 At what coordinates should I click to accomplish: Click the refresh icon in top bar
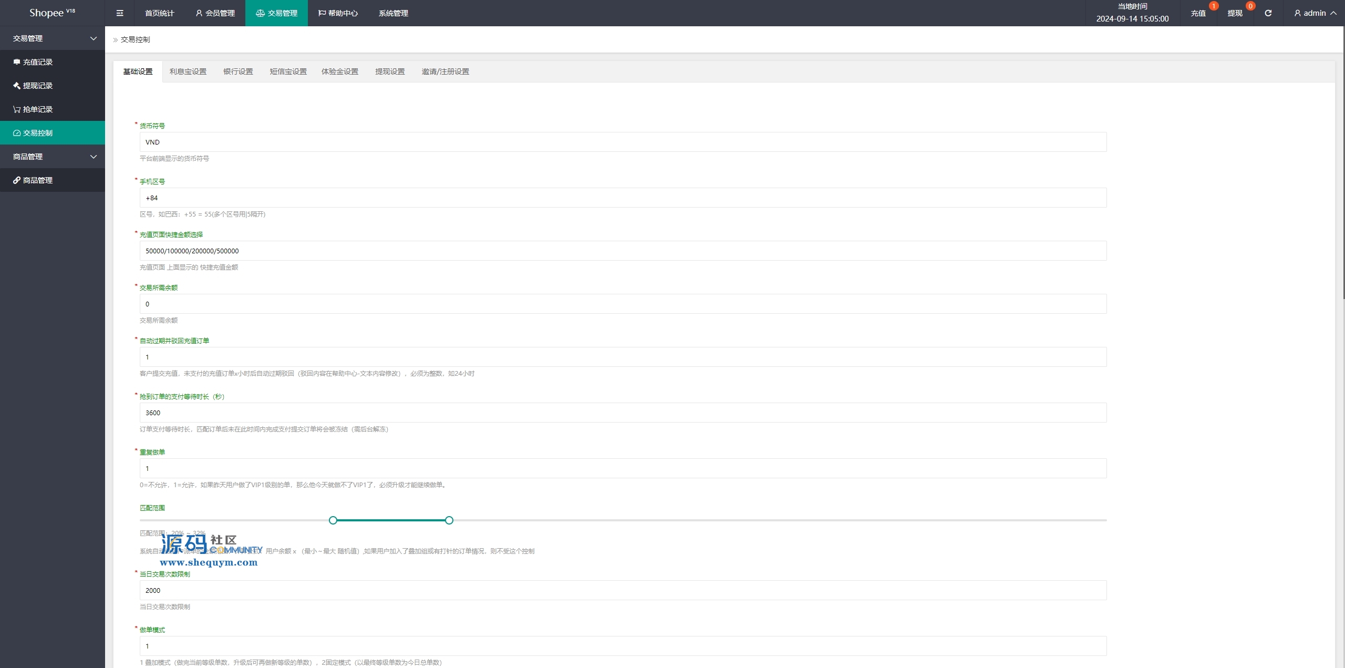pos(1268,13)
